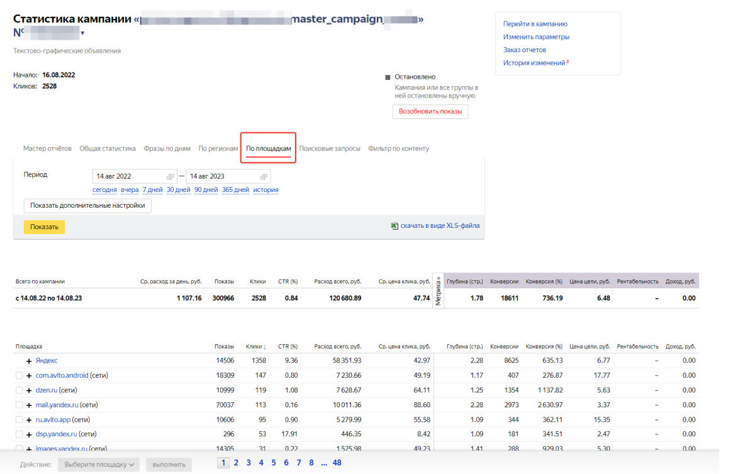Click Возобновить показы button

tap(430, 111)
